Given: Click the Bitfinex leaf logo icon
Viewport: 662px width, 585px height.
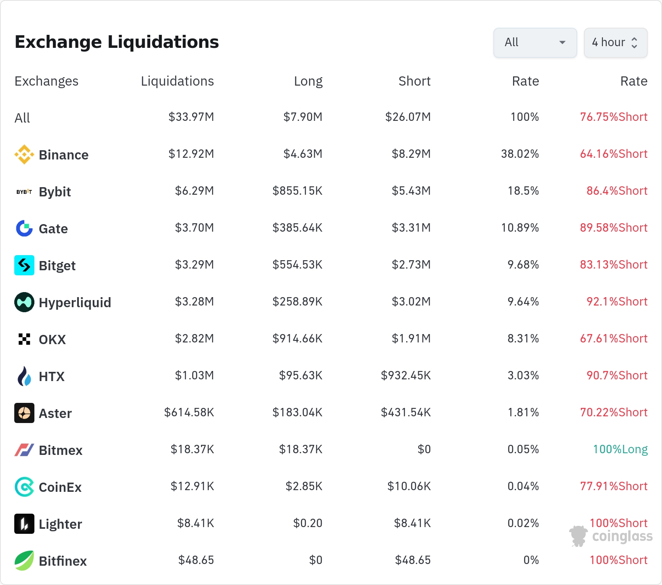Looking at the screenshot, I should [24, 561].
